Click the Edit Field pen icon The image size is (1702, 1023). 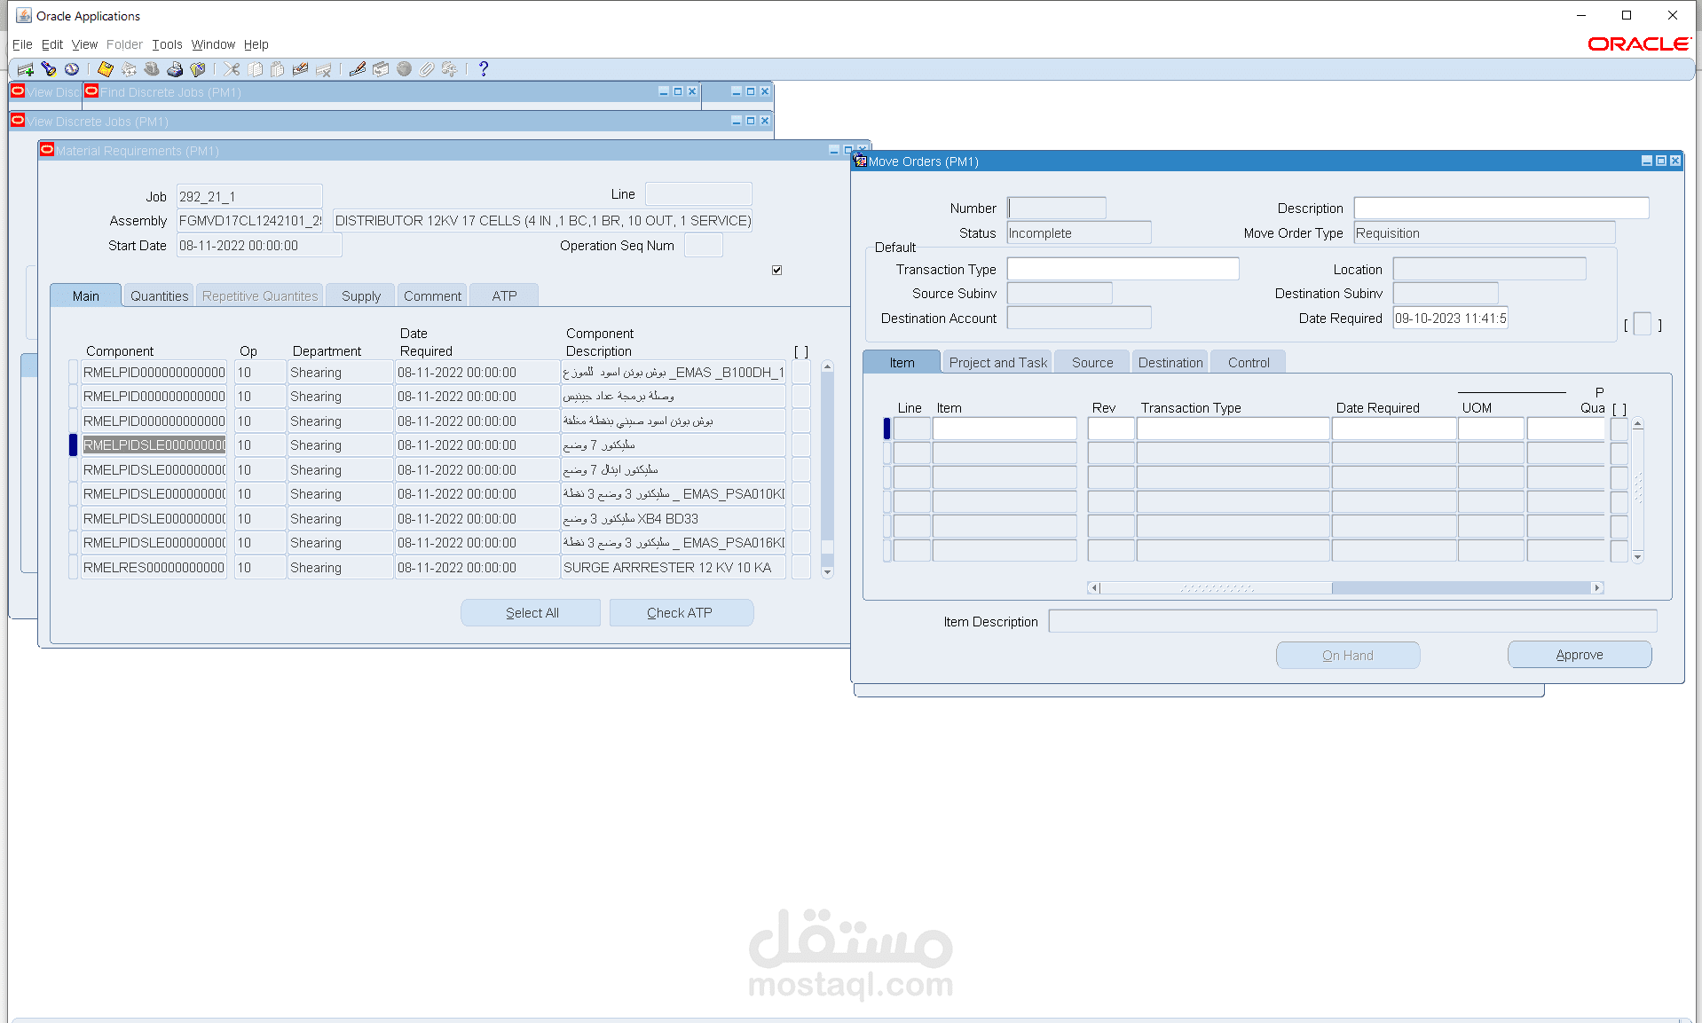[358, 69]
